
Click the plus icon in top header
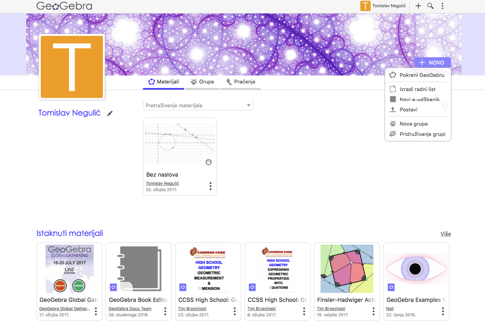418,6
